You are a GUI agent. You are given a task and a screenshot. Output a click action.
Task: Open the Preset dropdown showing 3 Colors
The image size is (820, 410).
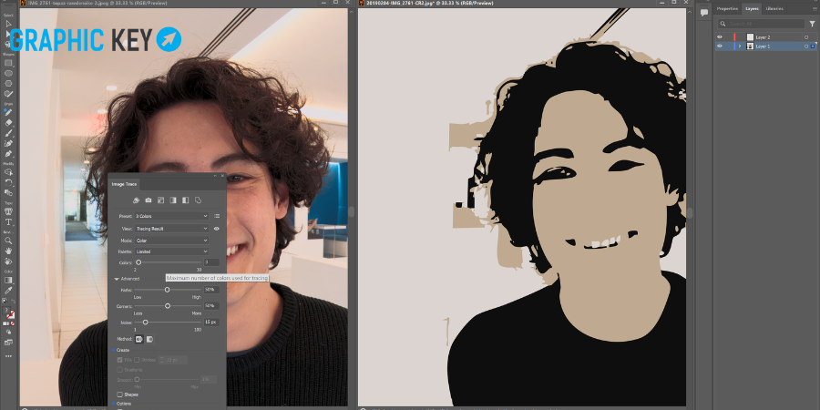click(171, 216)
